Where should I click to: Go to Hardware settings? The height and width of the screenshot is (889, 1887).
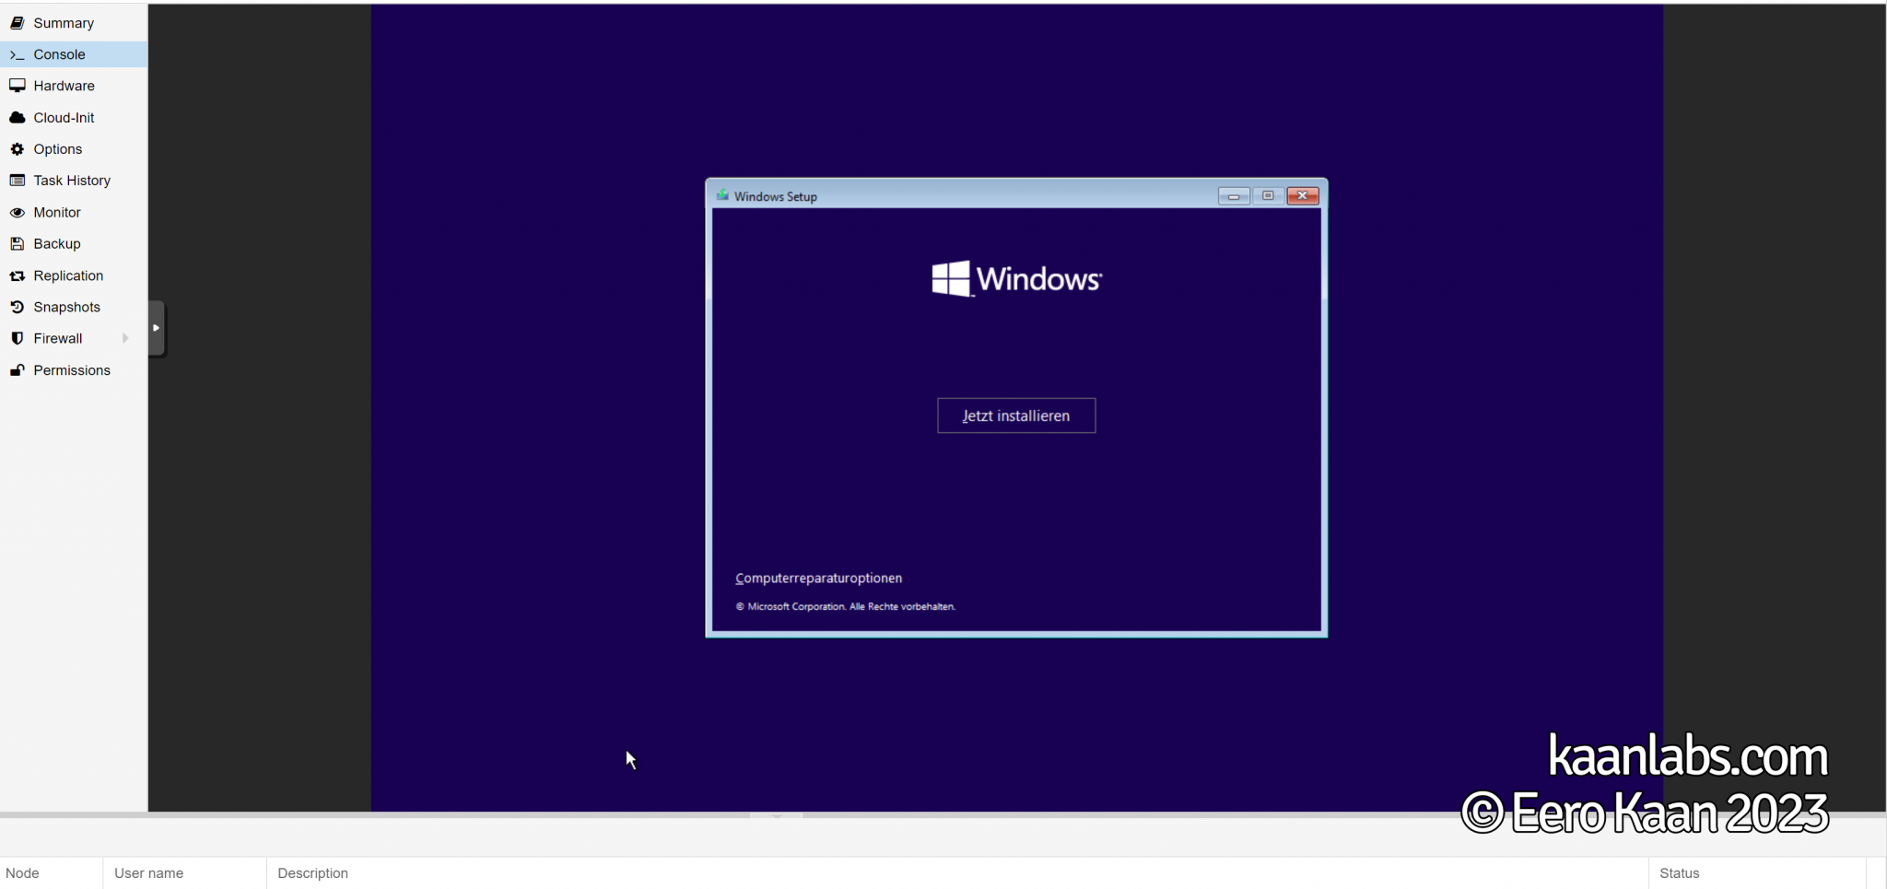(x=74, y=86)
